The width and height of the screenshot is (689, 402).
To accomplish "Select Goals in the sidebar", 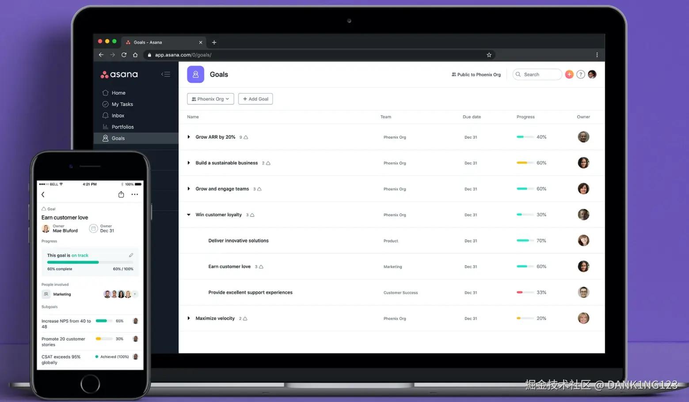I will [136, 138].
